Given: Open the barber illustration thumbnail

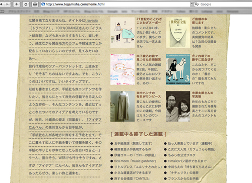Looking at the screenshot, I should [x=122, y=33].
